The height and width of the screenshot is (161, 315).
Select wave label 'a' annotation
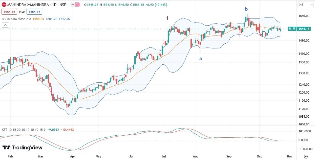pos(201,59)
